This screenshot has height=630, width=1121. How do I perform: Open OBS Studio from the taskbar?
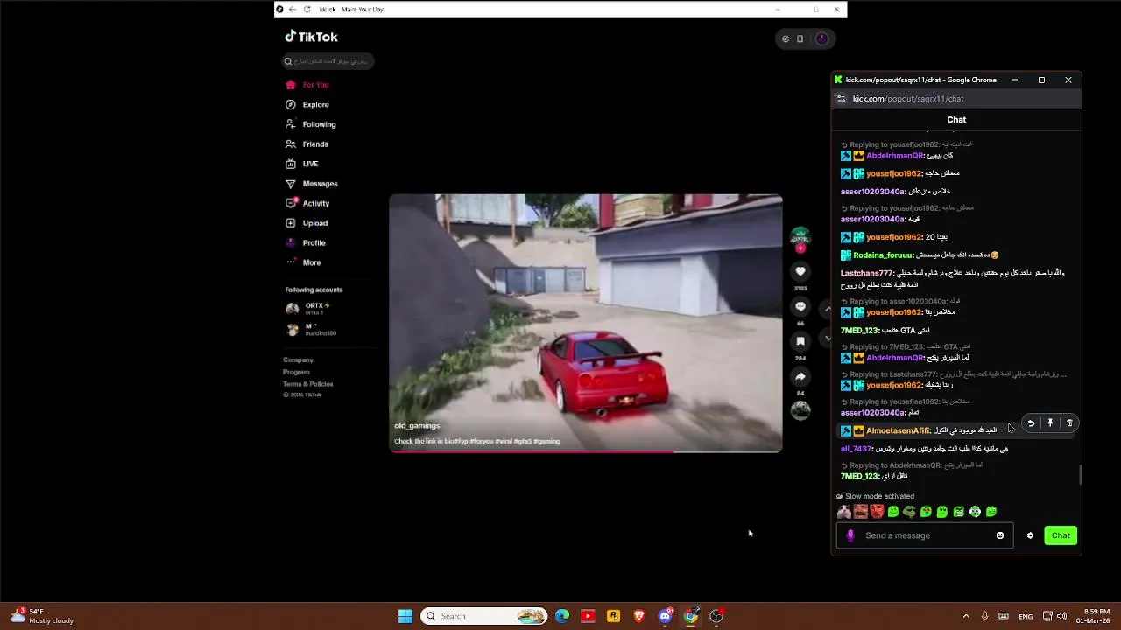[716, 616]
